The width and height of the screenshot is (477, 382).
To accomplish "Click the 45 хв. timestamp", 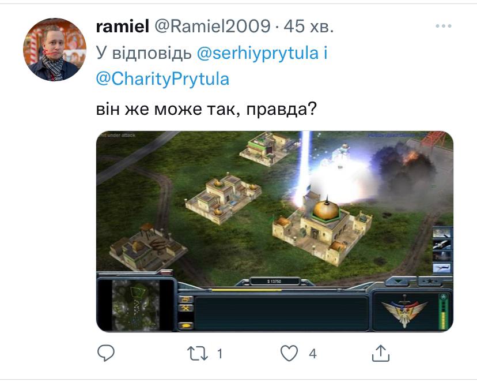I will click(308, 26).
